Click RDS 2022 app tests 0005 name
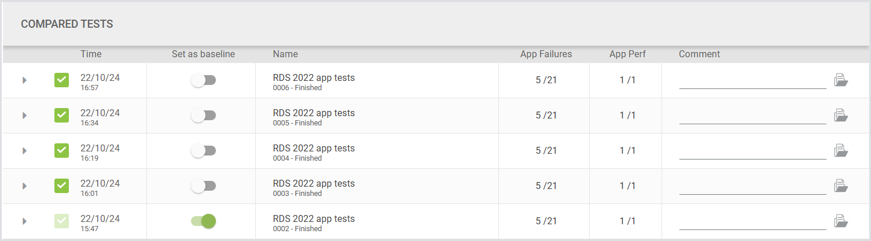The width and height of the screenshot is (871, 241). [314, 113]
